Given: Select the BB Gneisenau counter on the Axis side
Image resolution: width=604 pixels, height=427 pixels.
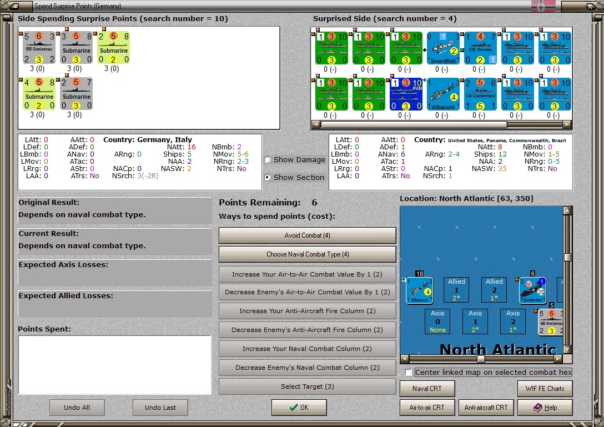Looking at the screenshot, I should [39, 47].
